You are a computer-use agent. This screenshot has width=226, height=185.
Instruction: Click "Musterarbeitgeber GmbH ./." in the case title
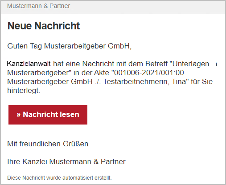[54, 82]
